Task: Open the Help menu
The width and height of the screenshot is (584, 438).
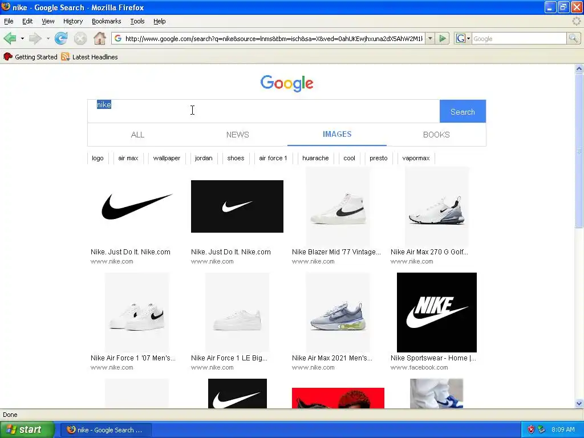Action: 160,21
